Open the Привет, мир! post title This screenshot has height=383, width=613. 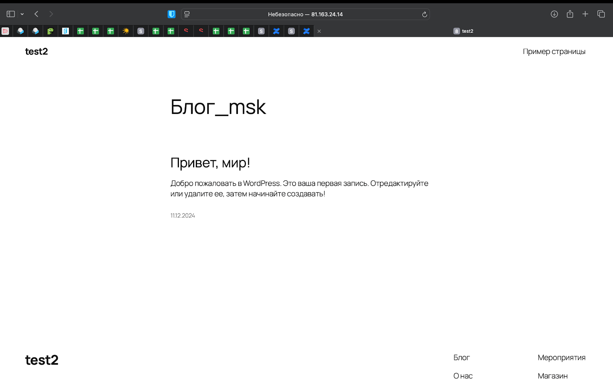pyautogui.click(x=210, y=163)
